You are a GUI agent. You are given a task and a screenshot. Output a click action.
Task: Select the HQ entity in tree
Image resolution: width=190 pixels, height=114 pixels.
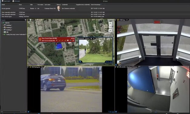point(7,32)
